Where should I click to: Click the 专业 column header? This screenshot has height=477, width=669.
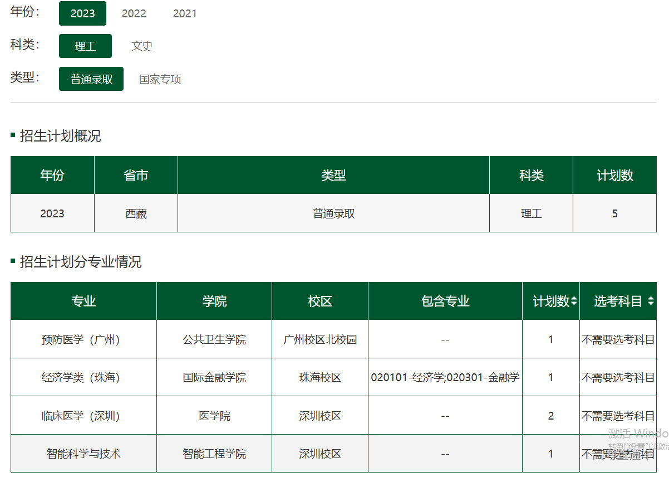pos(83,301)
